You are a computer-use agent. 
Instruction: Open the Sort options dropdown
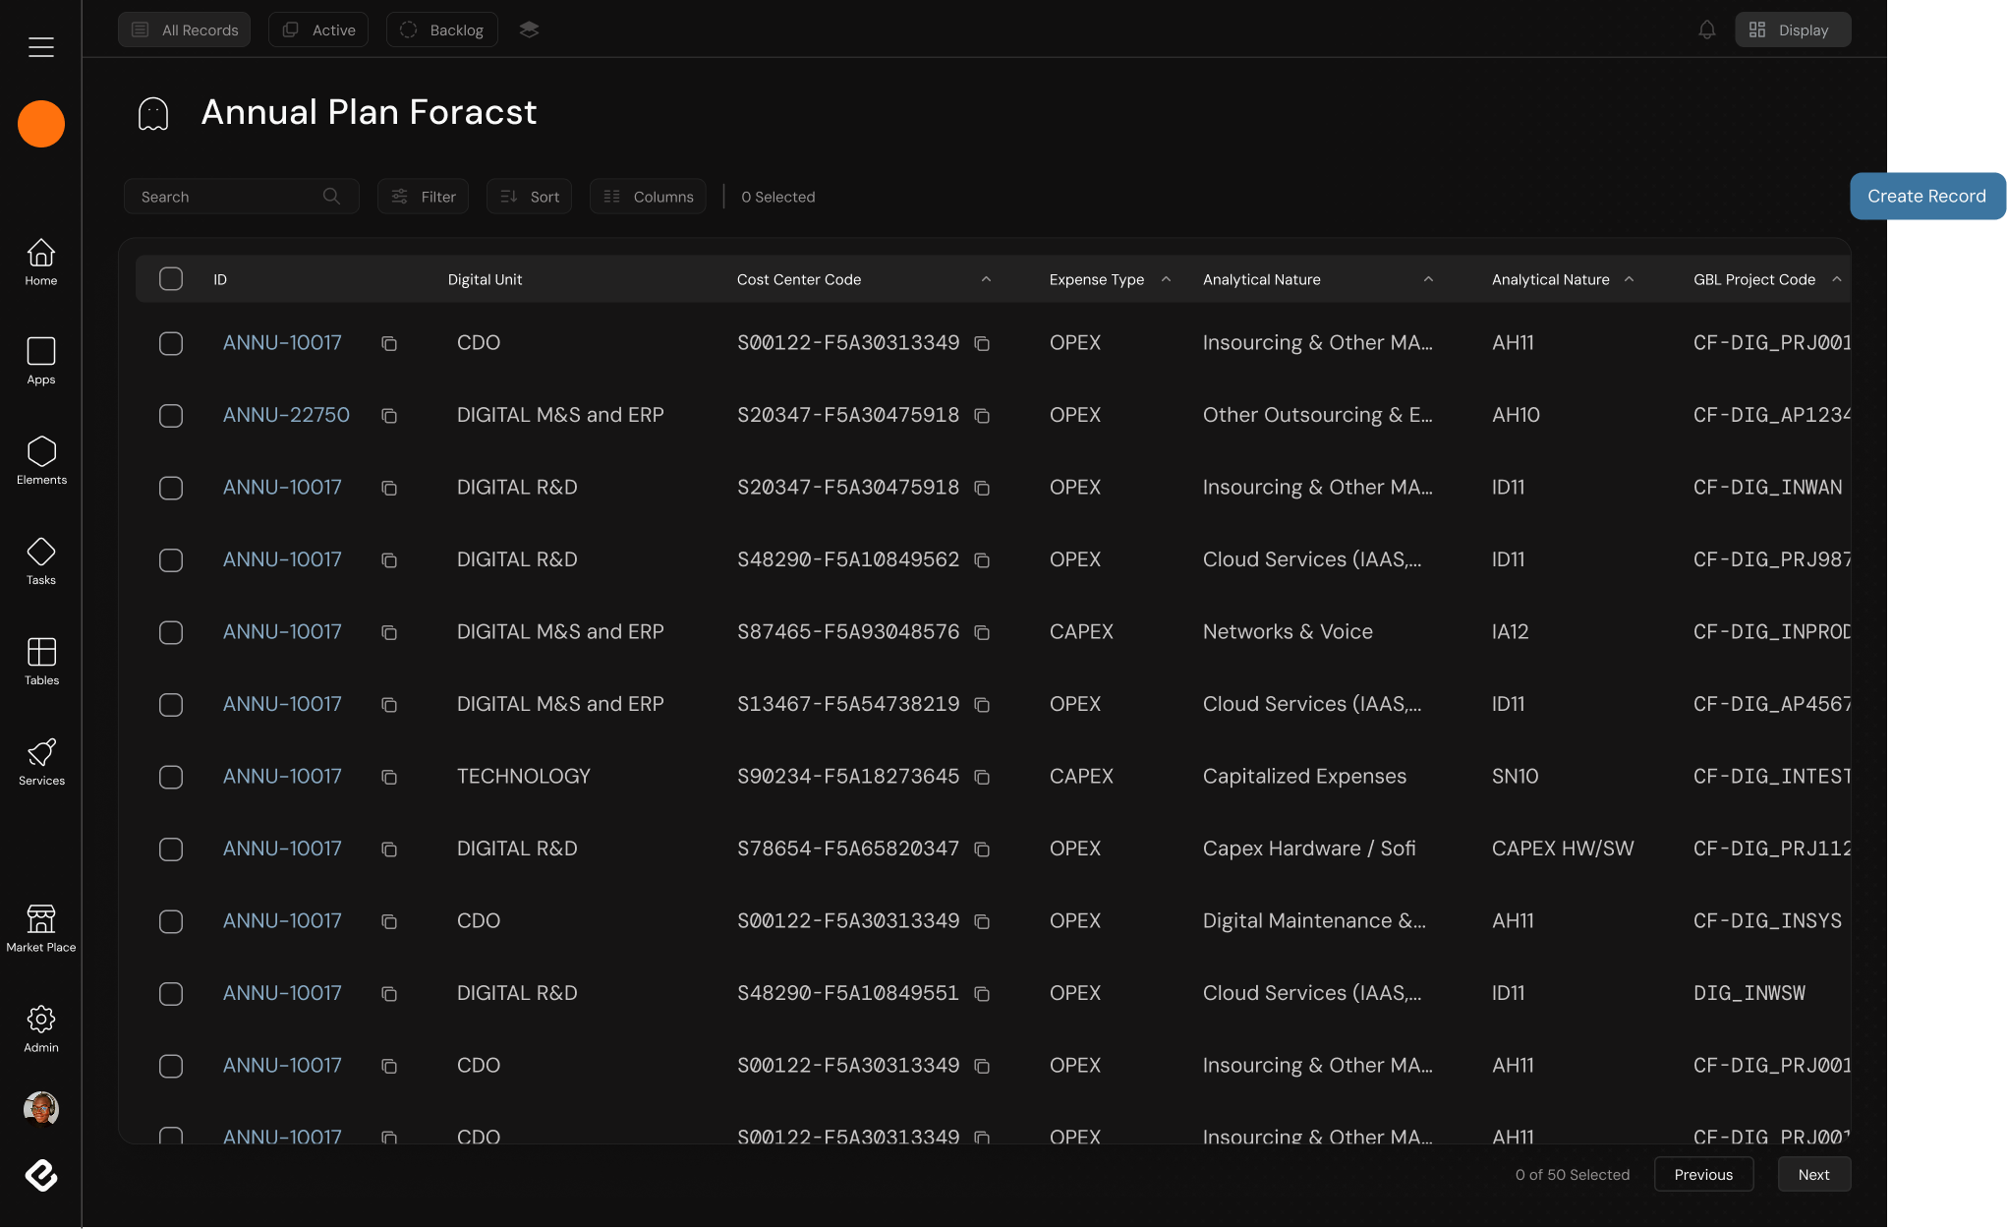[x=529, y=196]
